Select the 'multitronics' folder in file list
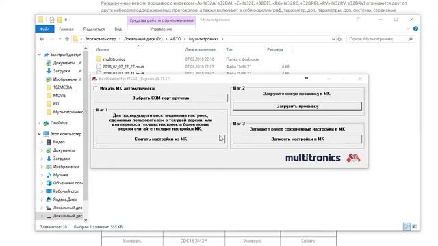Screen dimensions: 438x246 coord(114,59)
